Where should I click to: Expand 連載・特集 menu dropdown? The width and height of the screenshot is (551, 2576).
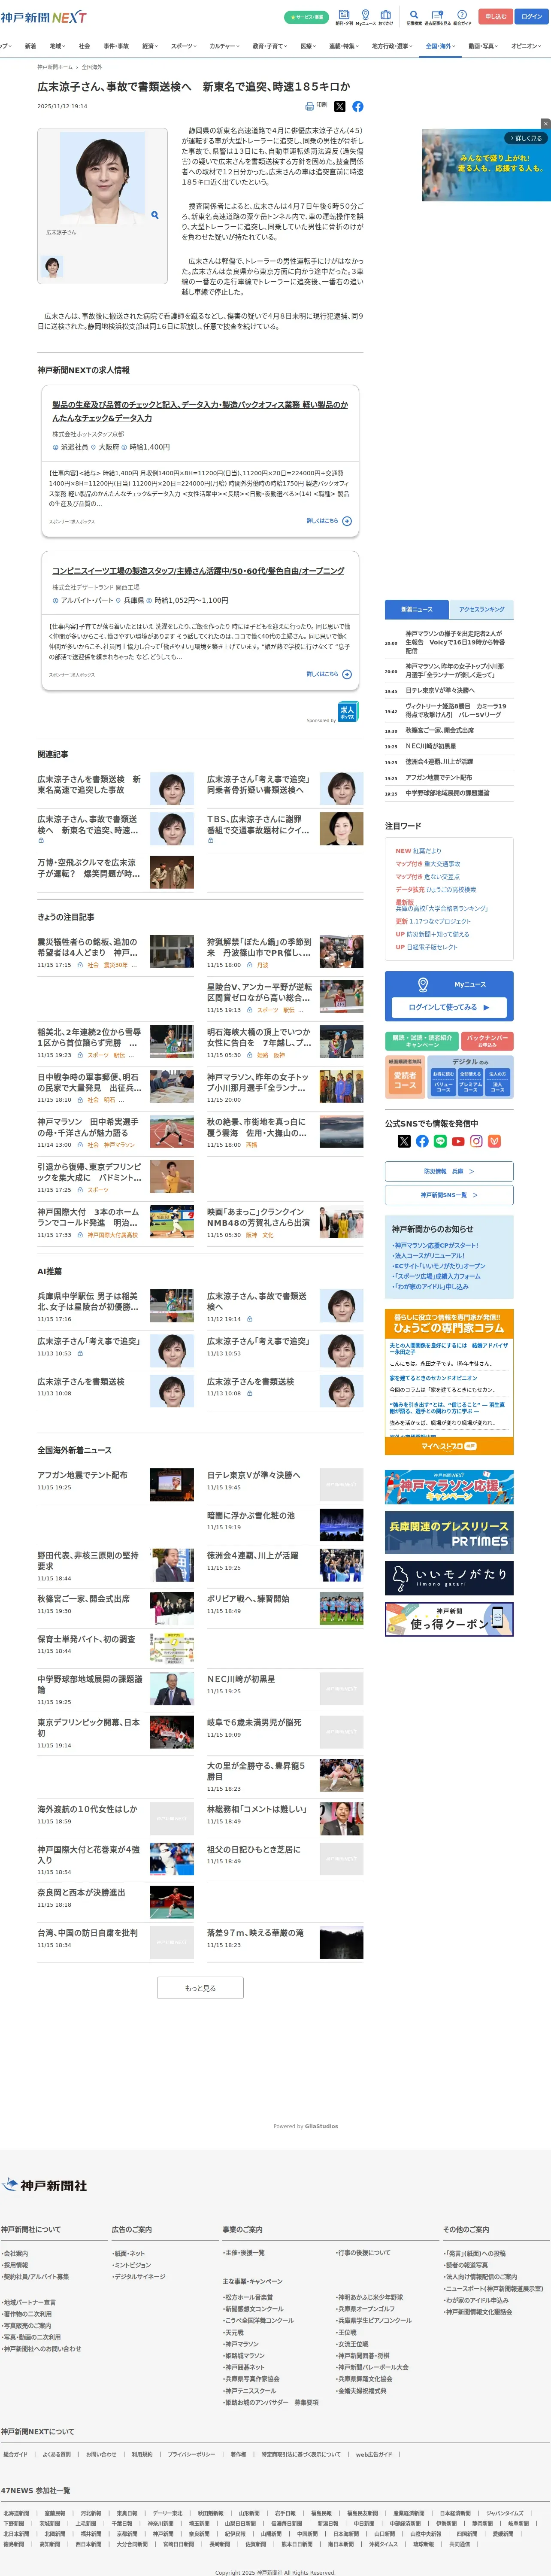point(345,46)
